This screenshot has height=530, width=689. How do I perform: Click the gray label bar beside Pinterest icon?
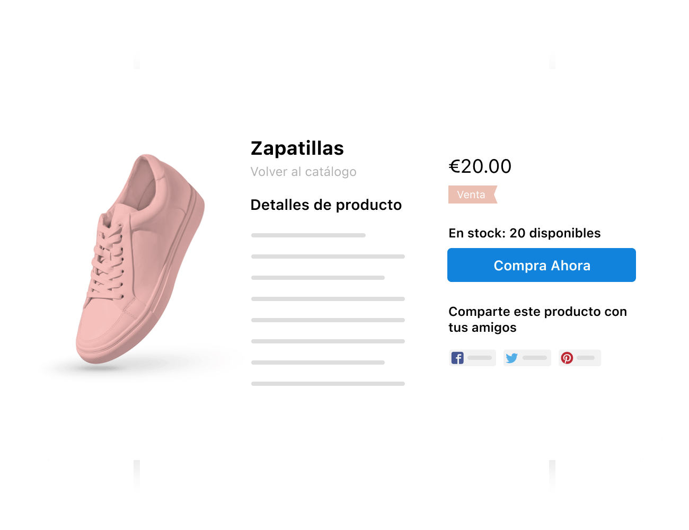[586, 358]
